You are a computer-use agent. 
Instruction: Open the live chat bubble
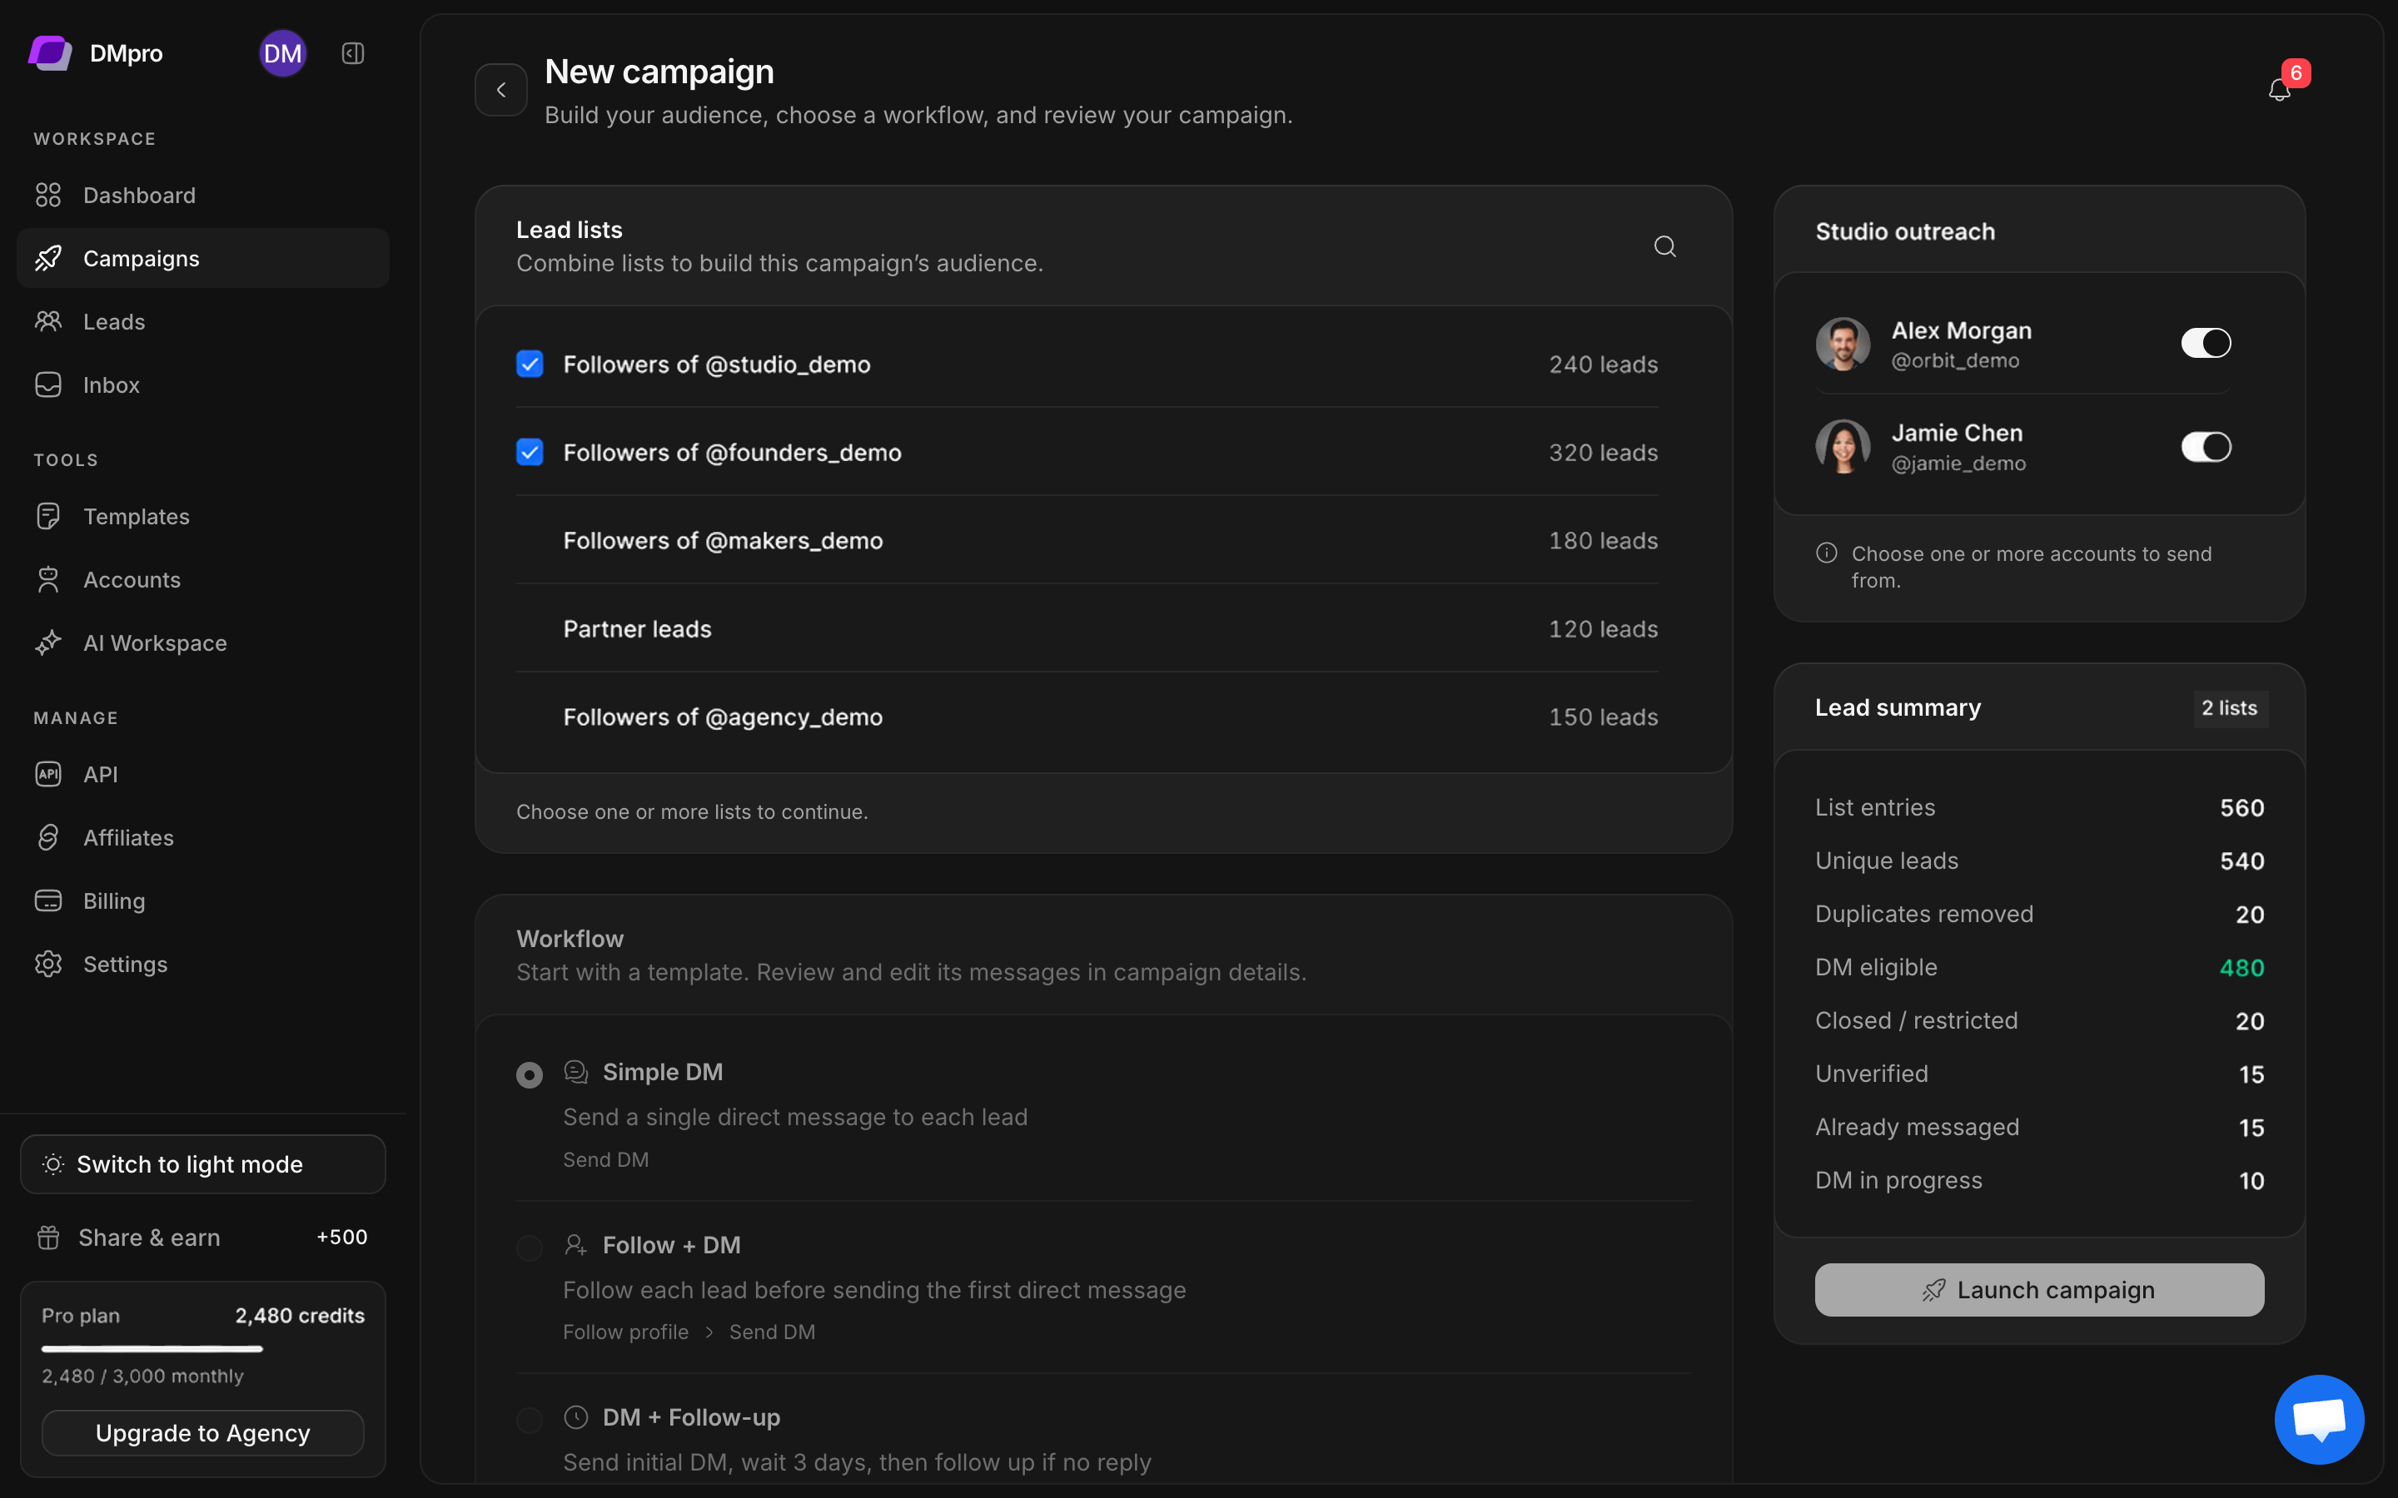[x=2319, y=1419]
